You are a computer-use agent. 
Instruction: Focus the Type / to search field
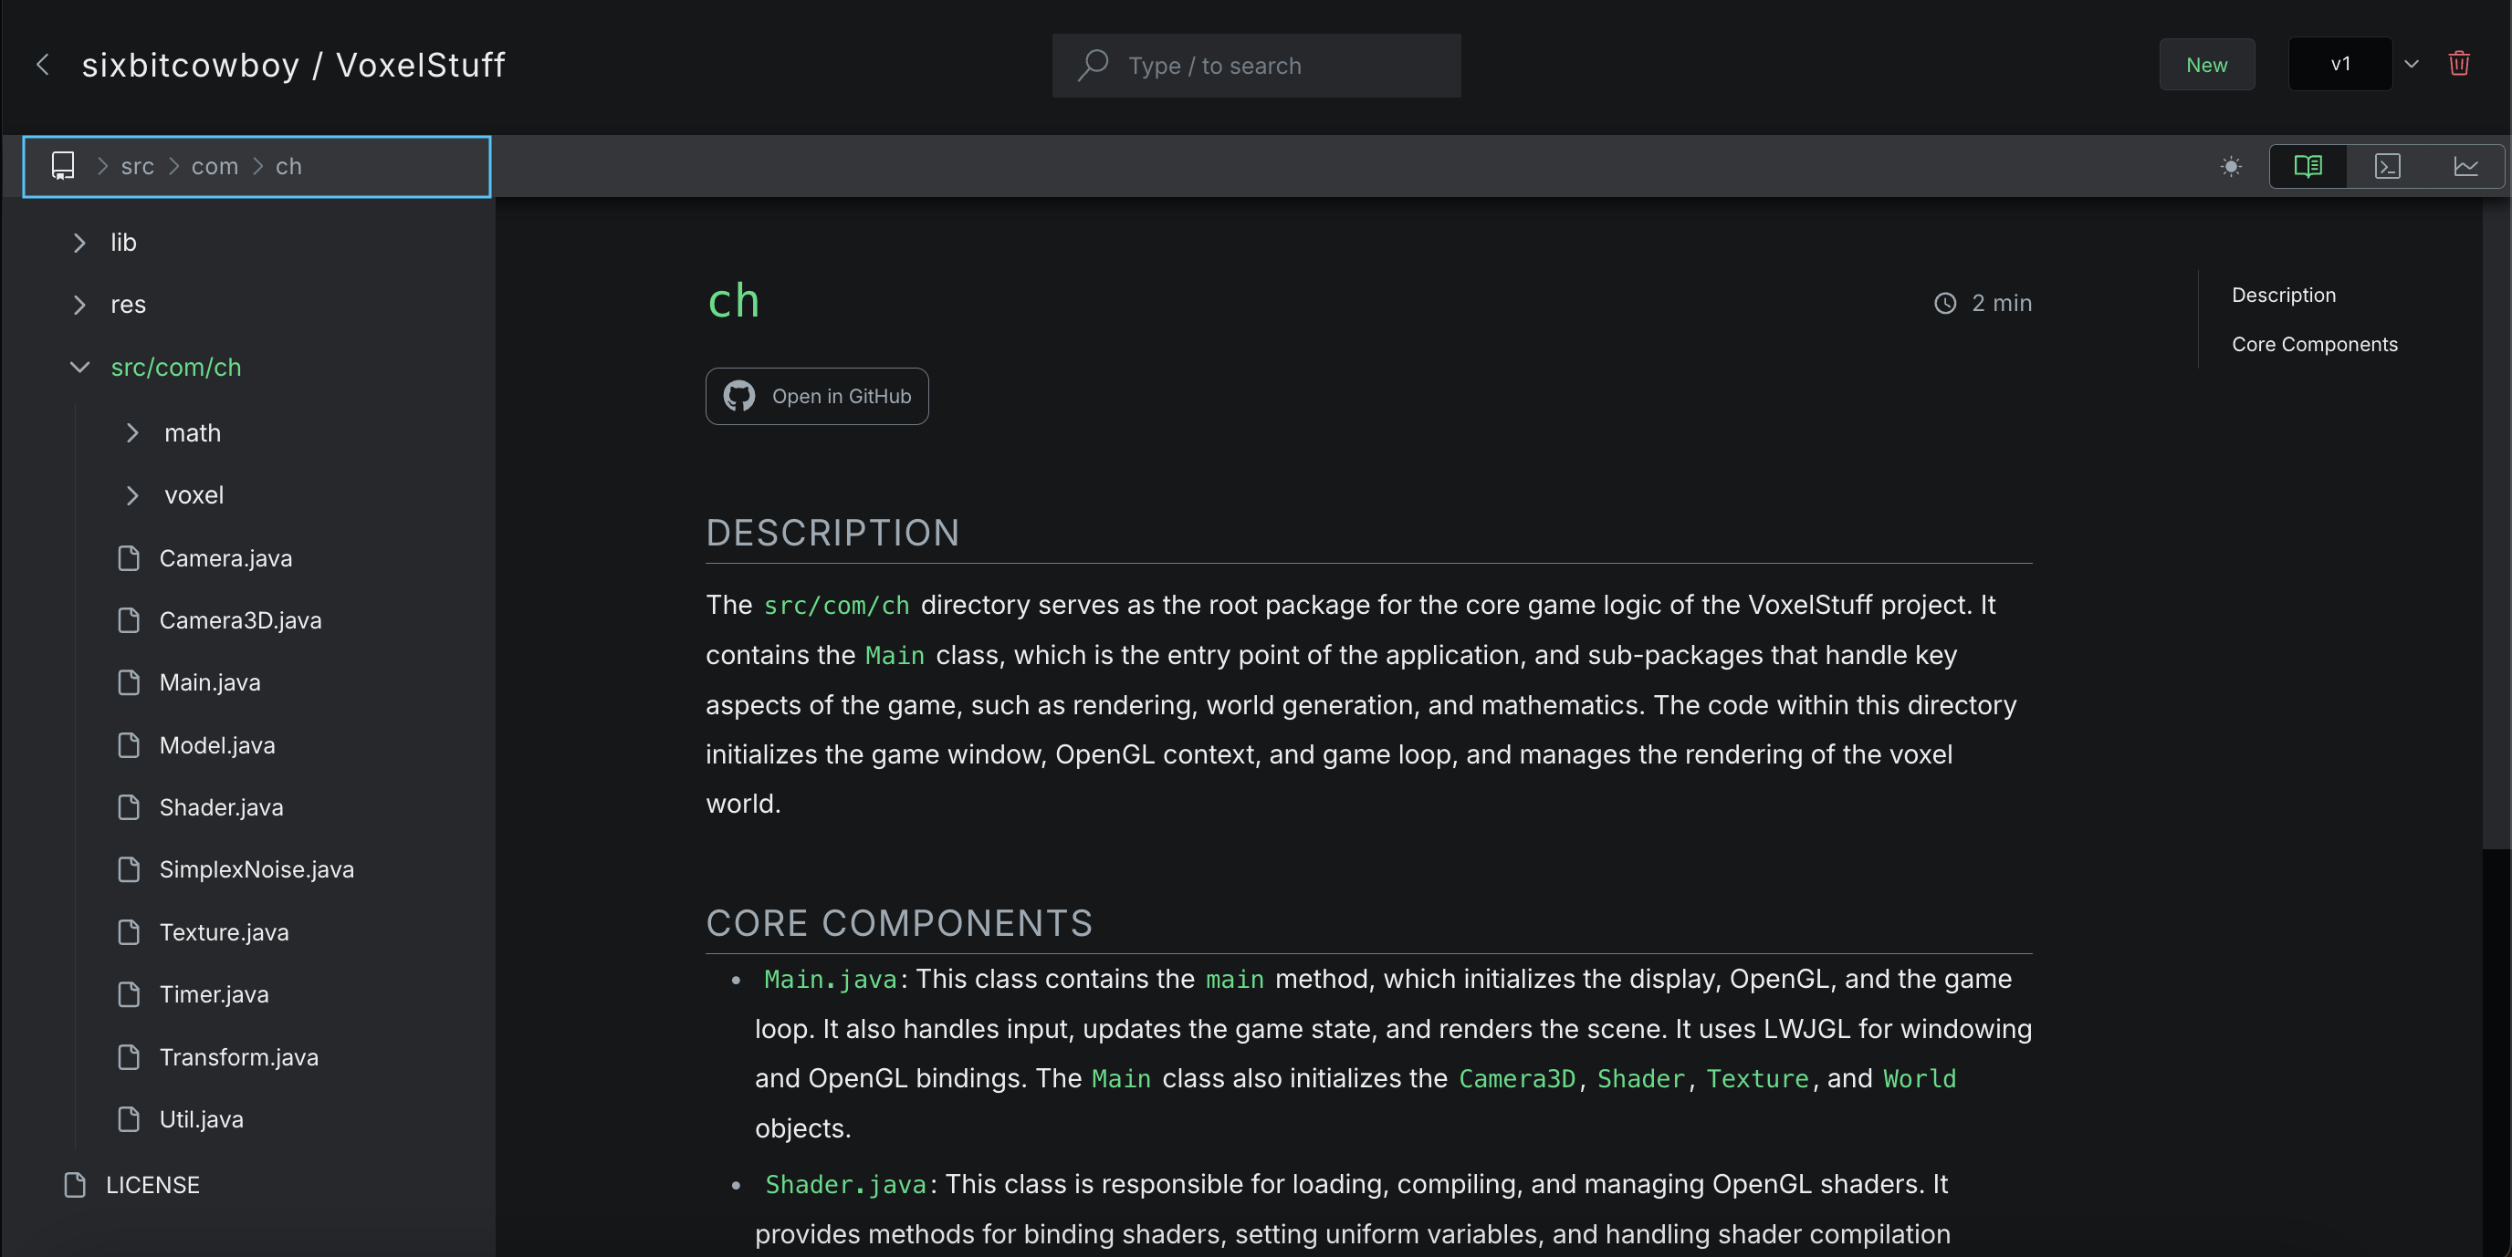point(1256,66)
